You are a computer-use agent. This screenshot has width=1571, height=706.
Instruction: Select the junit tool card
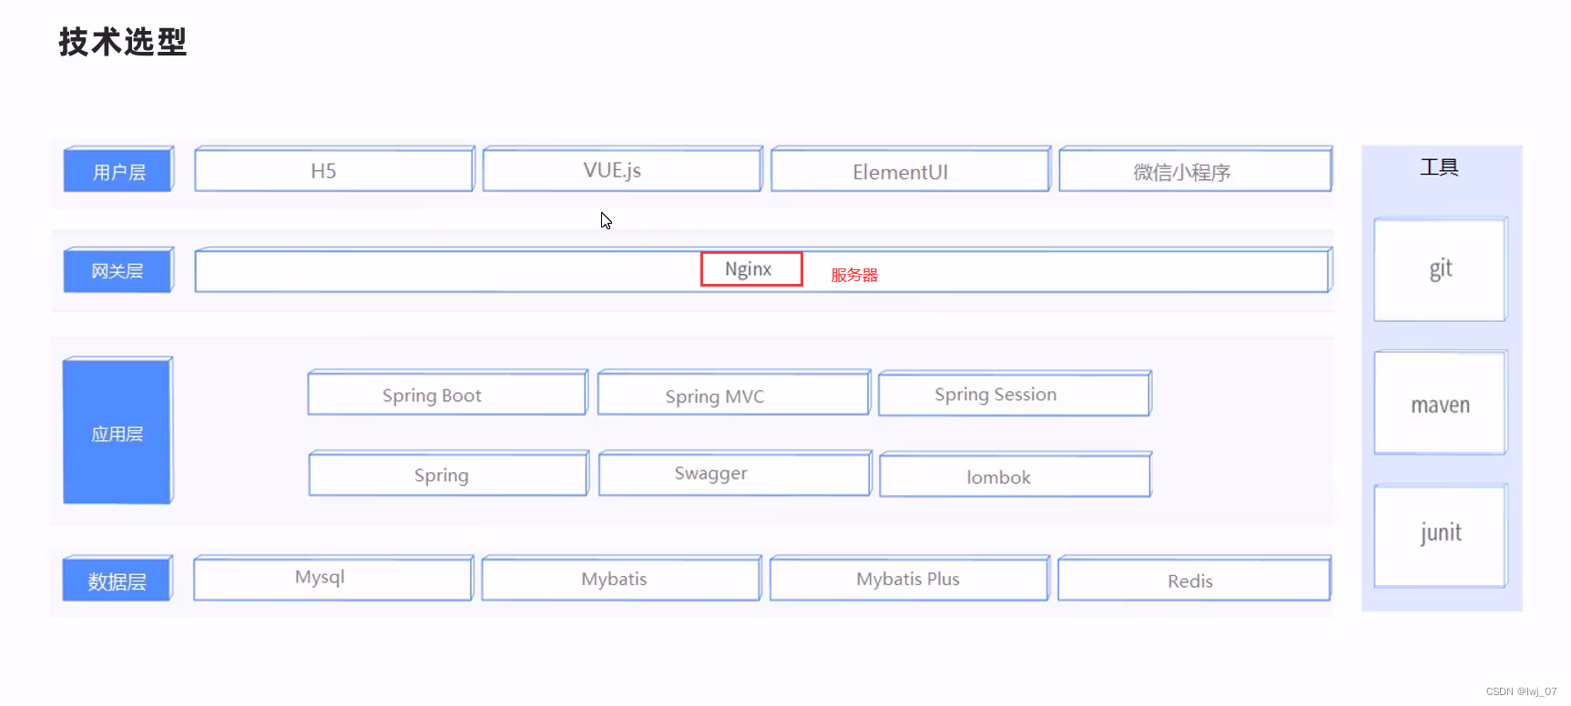tap(1441, 536)
